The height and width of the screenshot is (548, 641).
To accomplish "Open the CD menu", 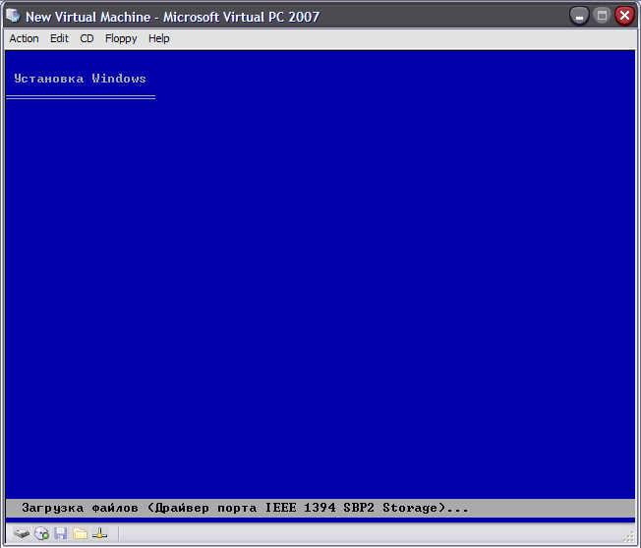I will 87,39.
